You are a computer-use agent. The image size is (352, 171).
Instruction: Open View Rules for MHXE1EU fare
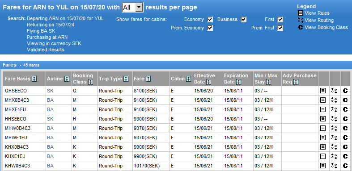(x=322, y=109)
